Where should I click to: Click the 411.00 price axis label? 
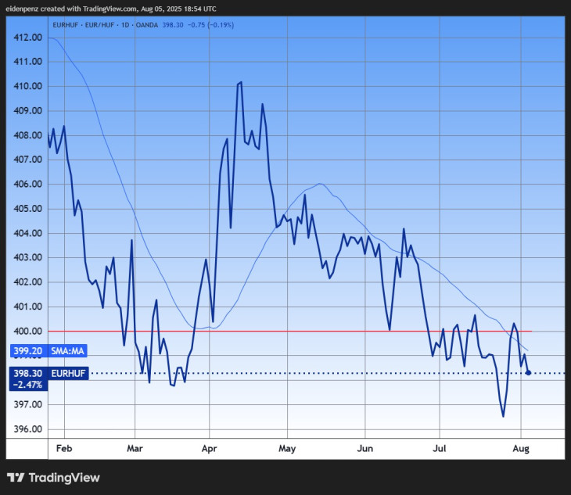coord(27,62)
